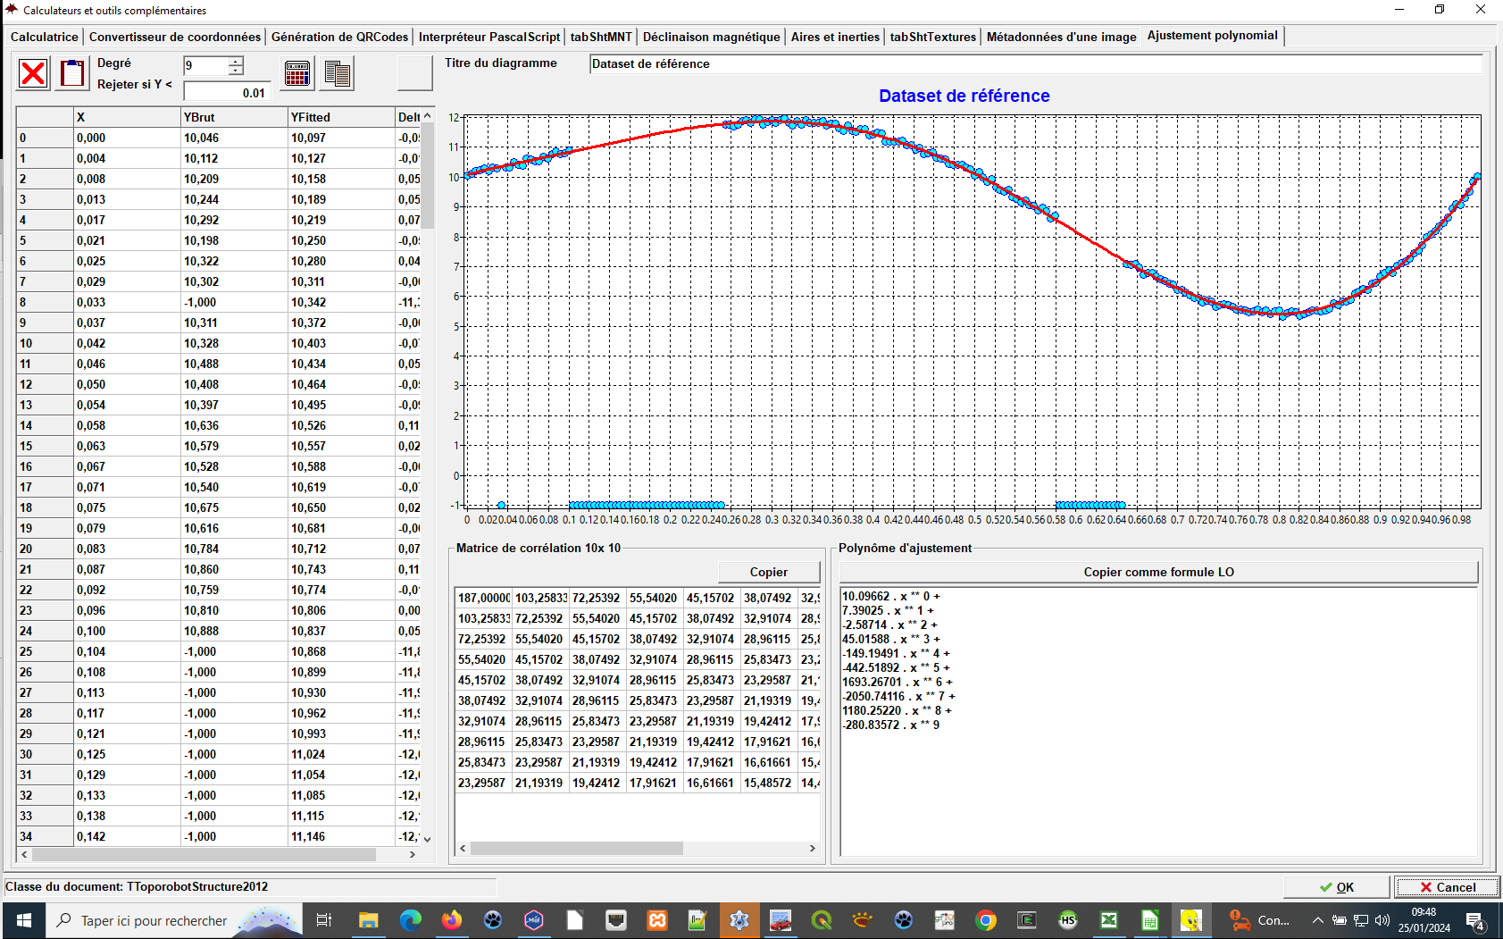Viewport: 1503px width, 939px height.
Task: Select YBrut value -1,000 in row 8
Action: [234, 303]
